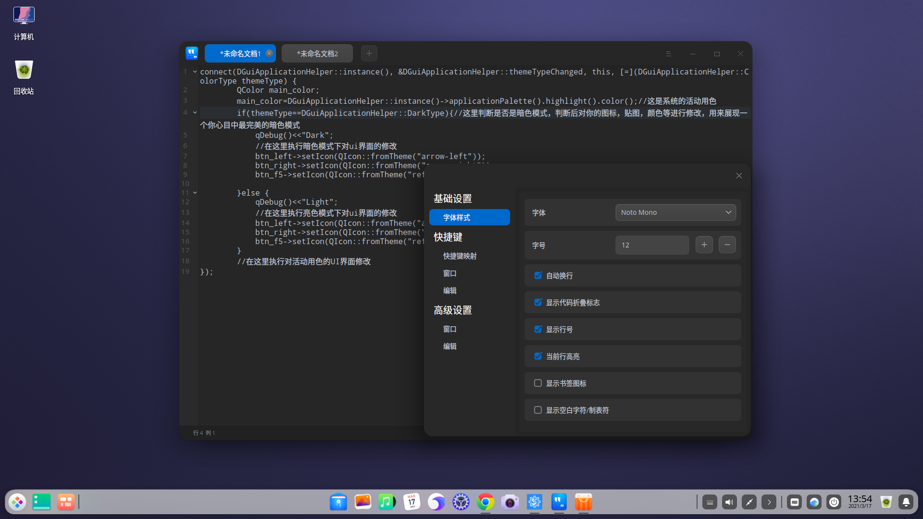
Task: Enable the 显示书签图标 checkbox
Action: point(538,383)
